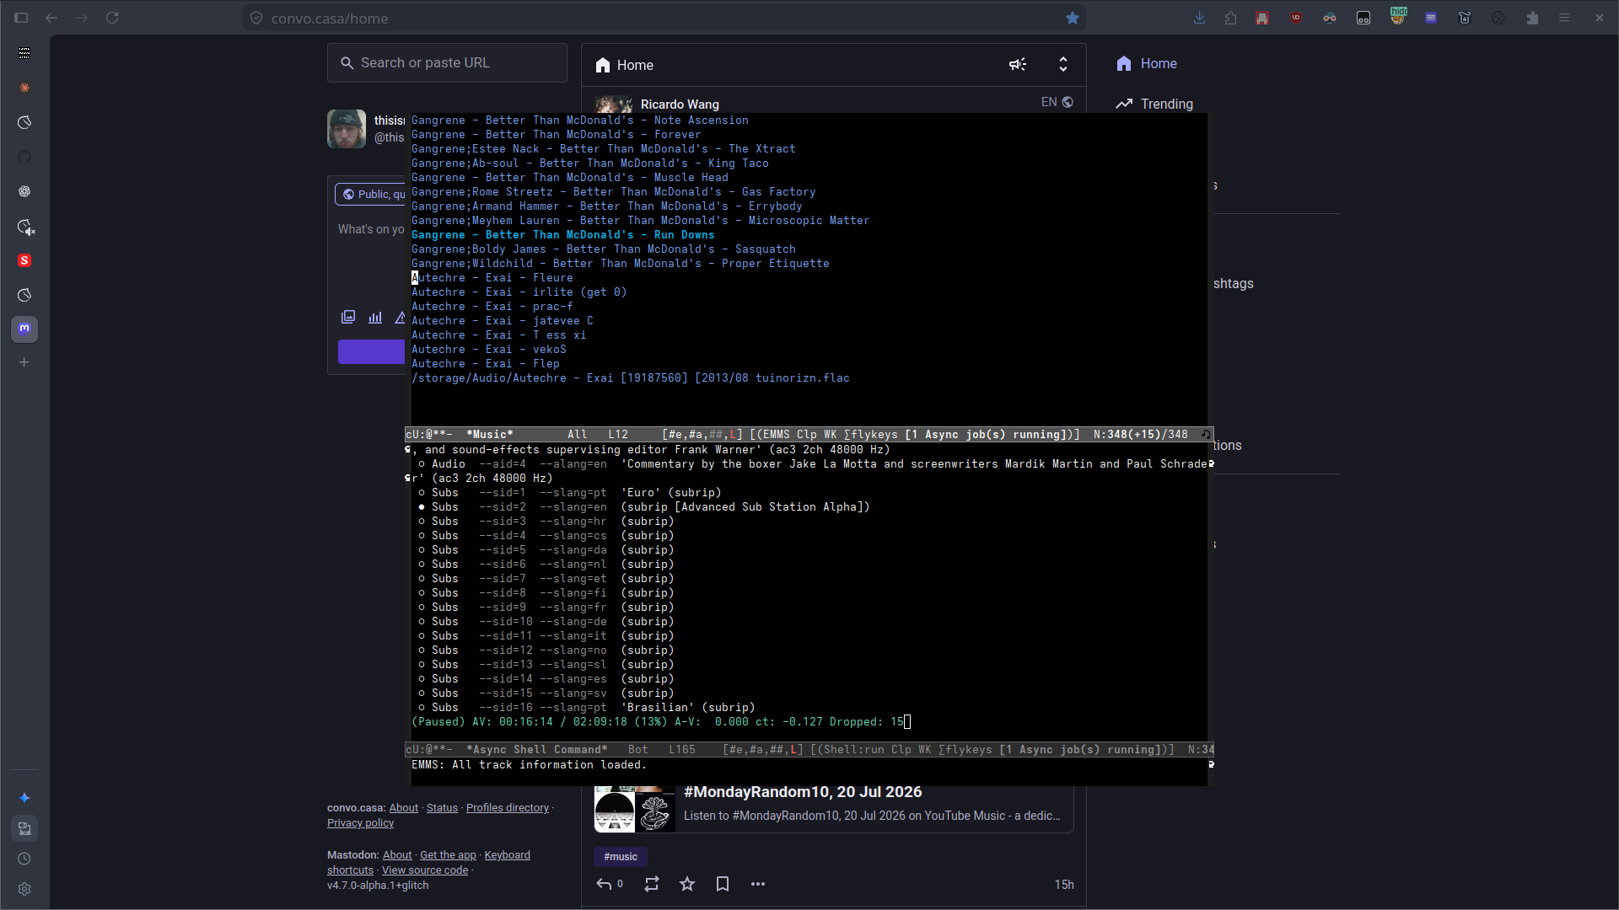
Task: Open the convo.casa About link
Action: 403,808
